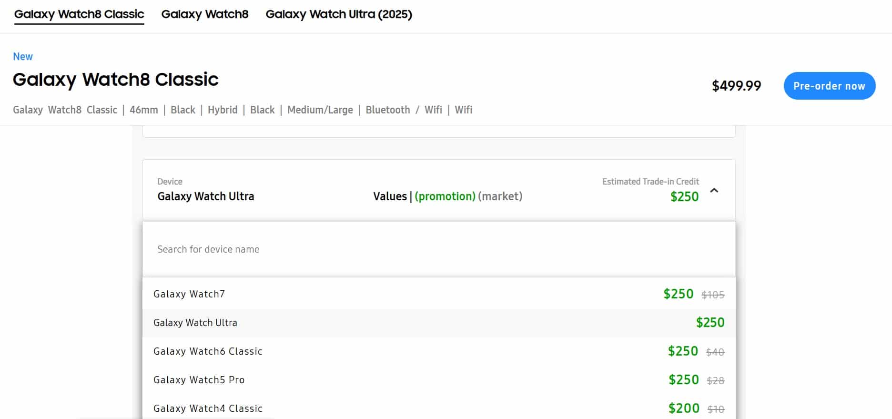Viewport: 892px width, 419px height.
Task: Click the gray (market) values label
Action: point(500,196)
